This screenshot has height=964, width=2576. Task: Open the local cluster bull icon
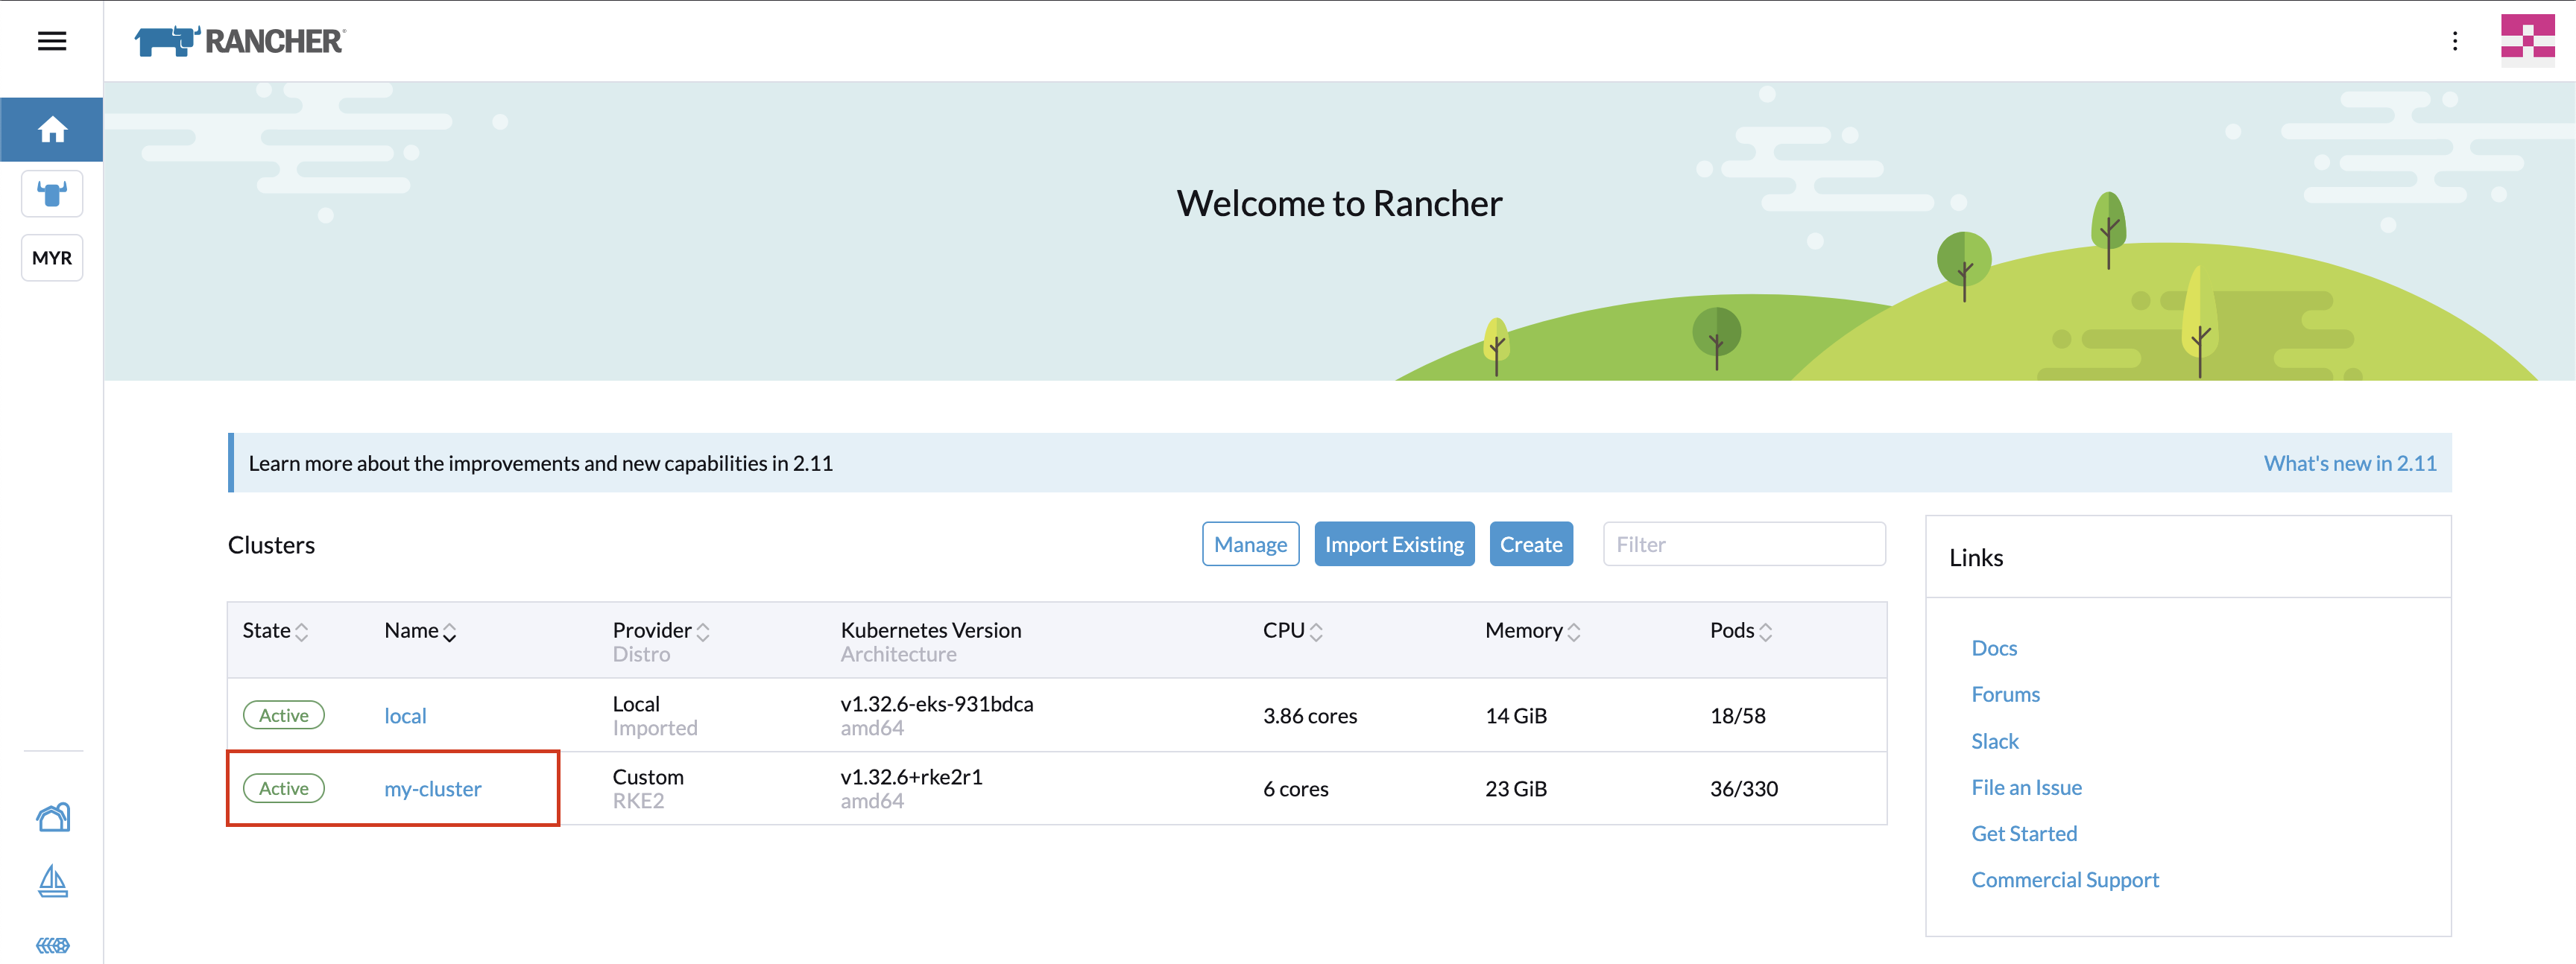click(x=52, y=193)
